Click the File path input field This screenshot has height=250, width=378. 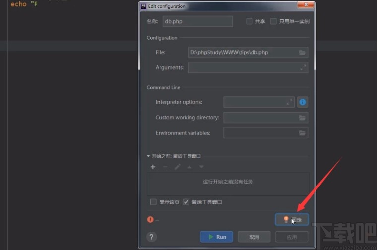tap(248, 52)
